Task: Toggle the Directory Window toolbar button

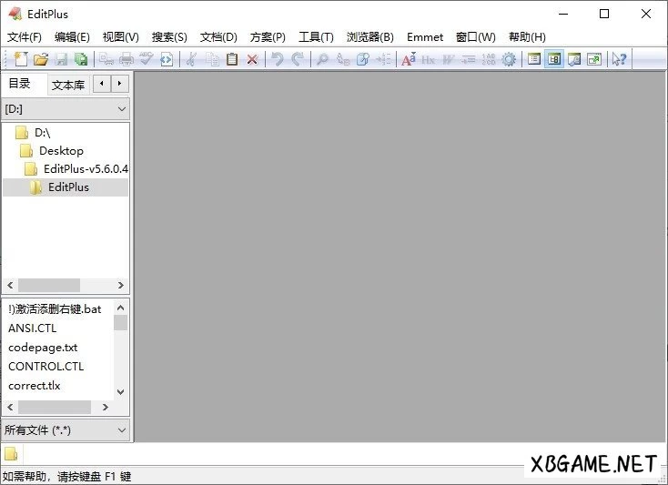Action: (x=553, y=59)
